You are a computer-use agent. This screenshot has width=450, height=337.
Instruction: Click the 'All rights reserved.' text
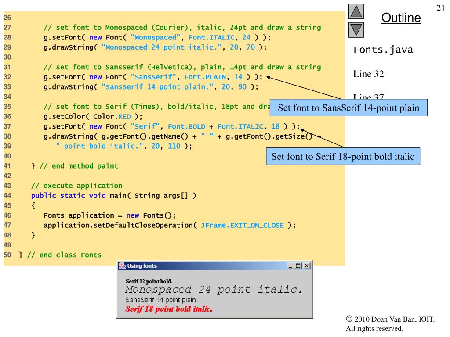click(x=374, y=328)
